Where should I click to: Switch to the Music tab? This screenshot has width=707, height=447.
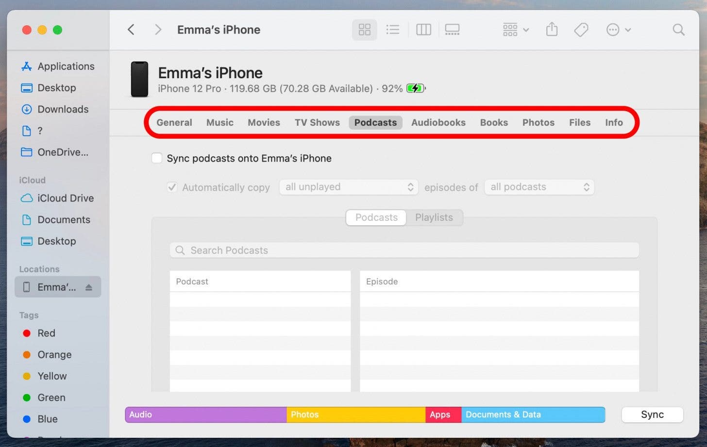[219, 123]
